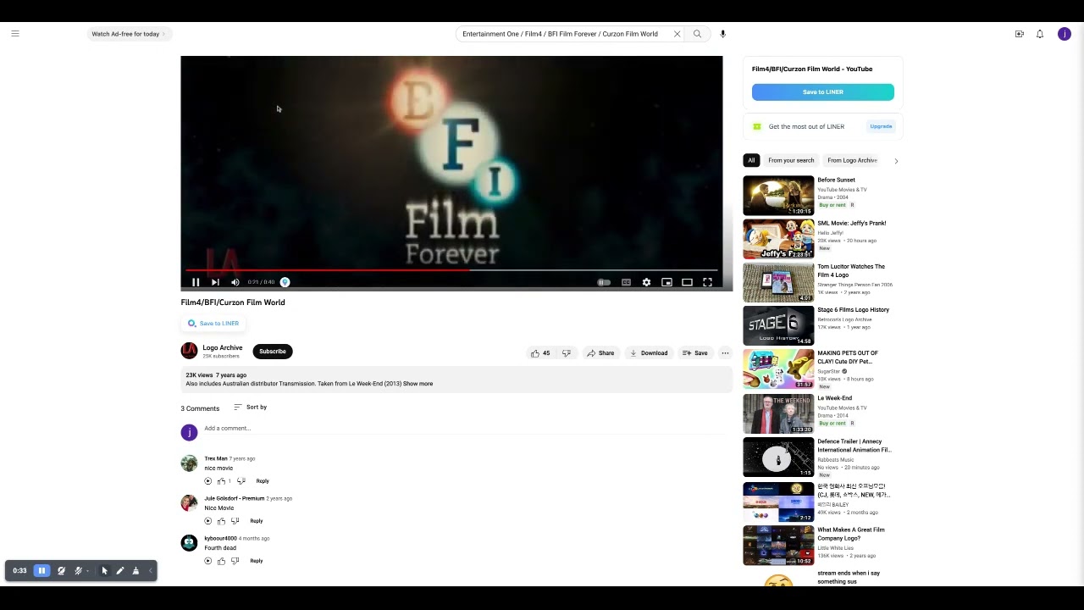
Task: Click Upgrade in LINER panel
Action: [x=881, y=126]
